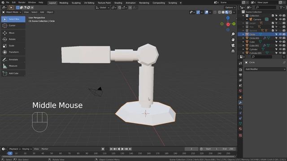Toggle Camera visibility eye icon
287x161 pixels.
tap(280, 19)
